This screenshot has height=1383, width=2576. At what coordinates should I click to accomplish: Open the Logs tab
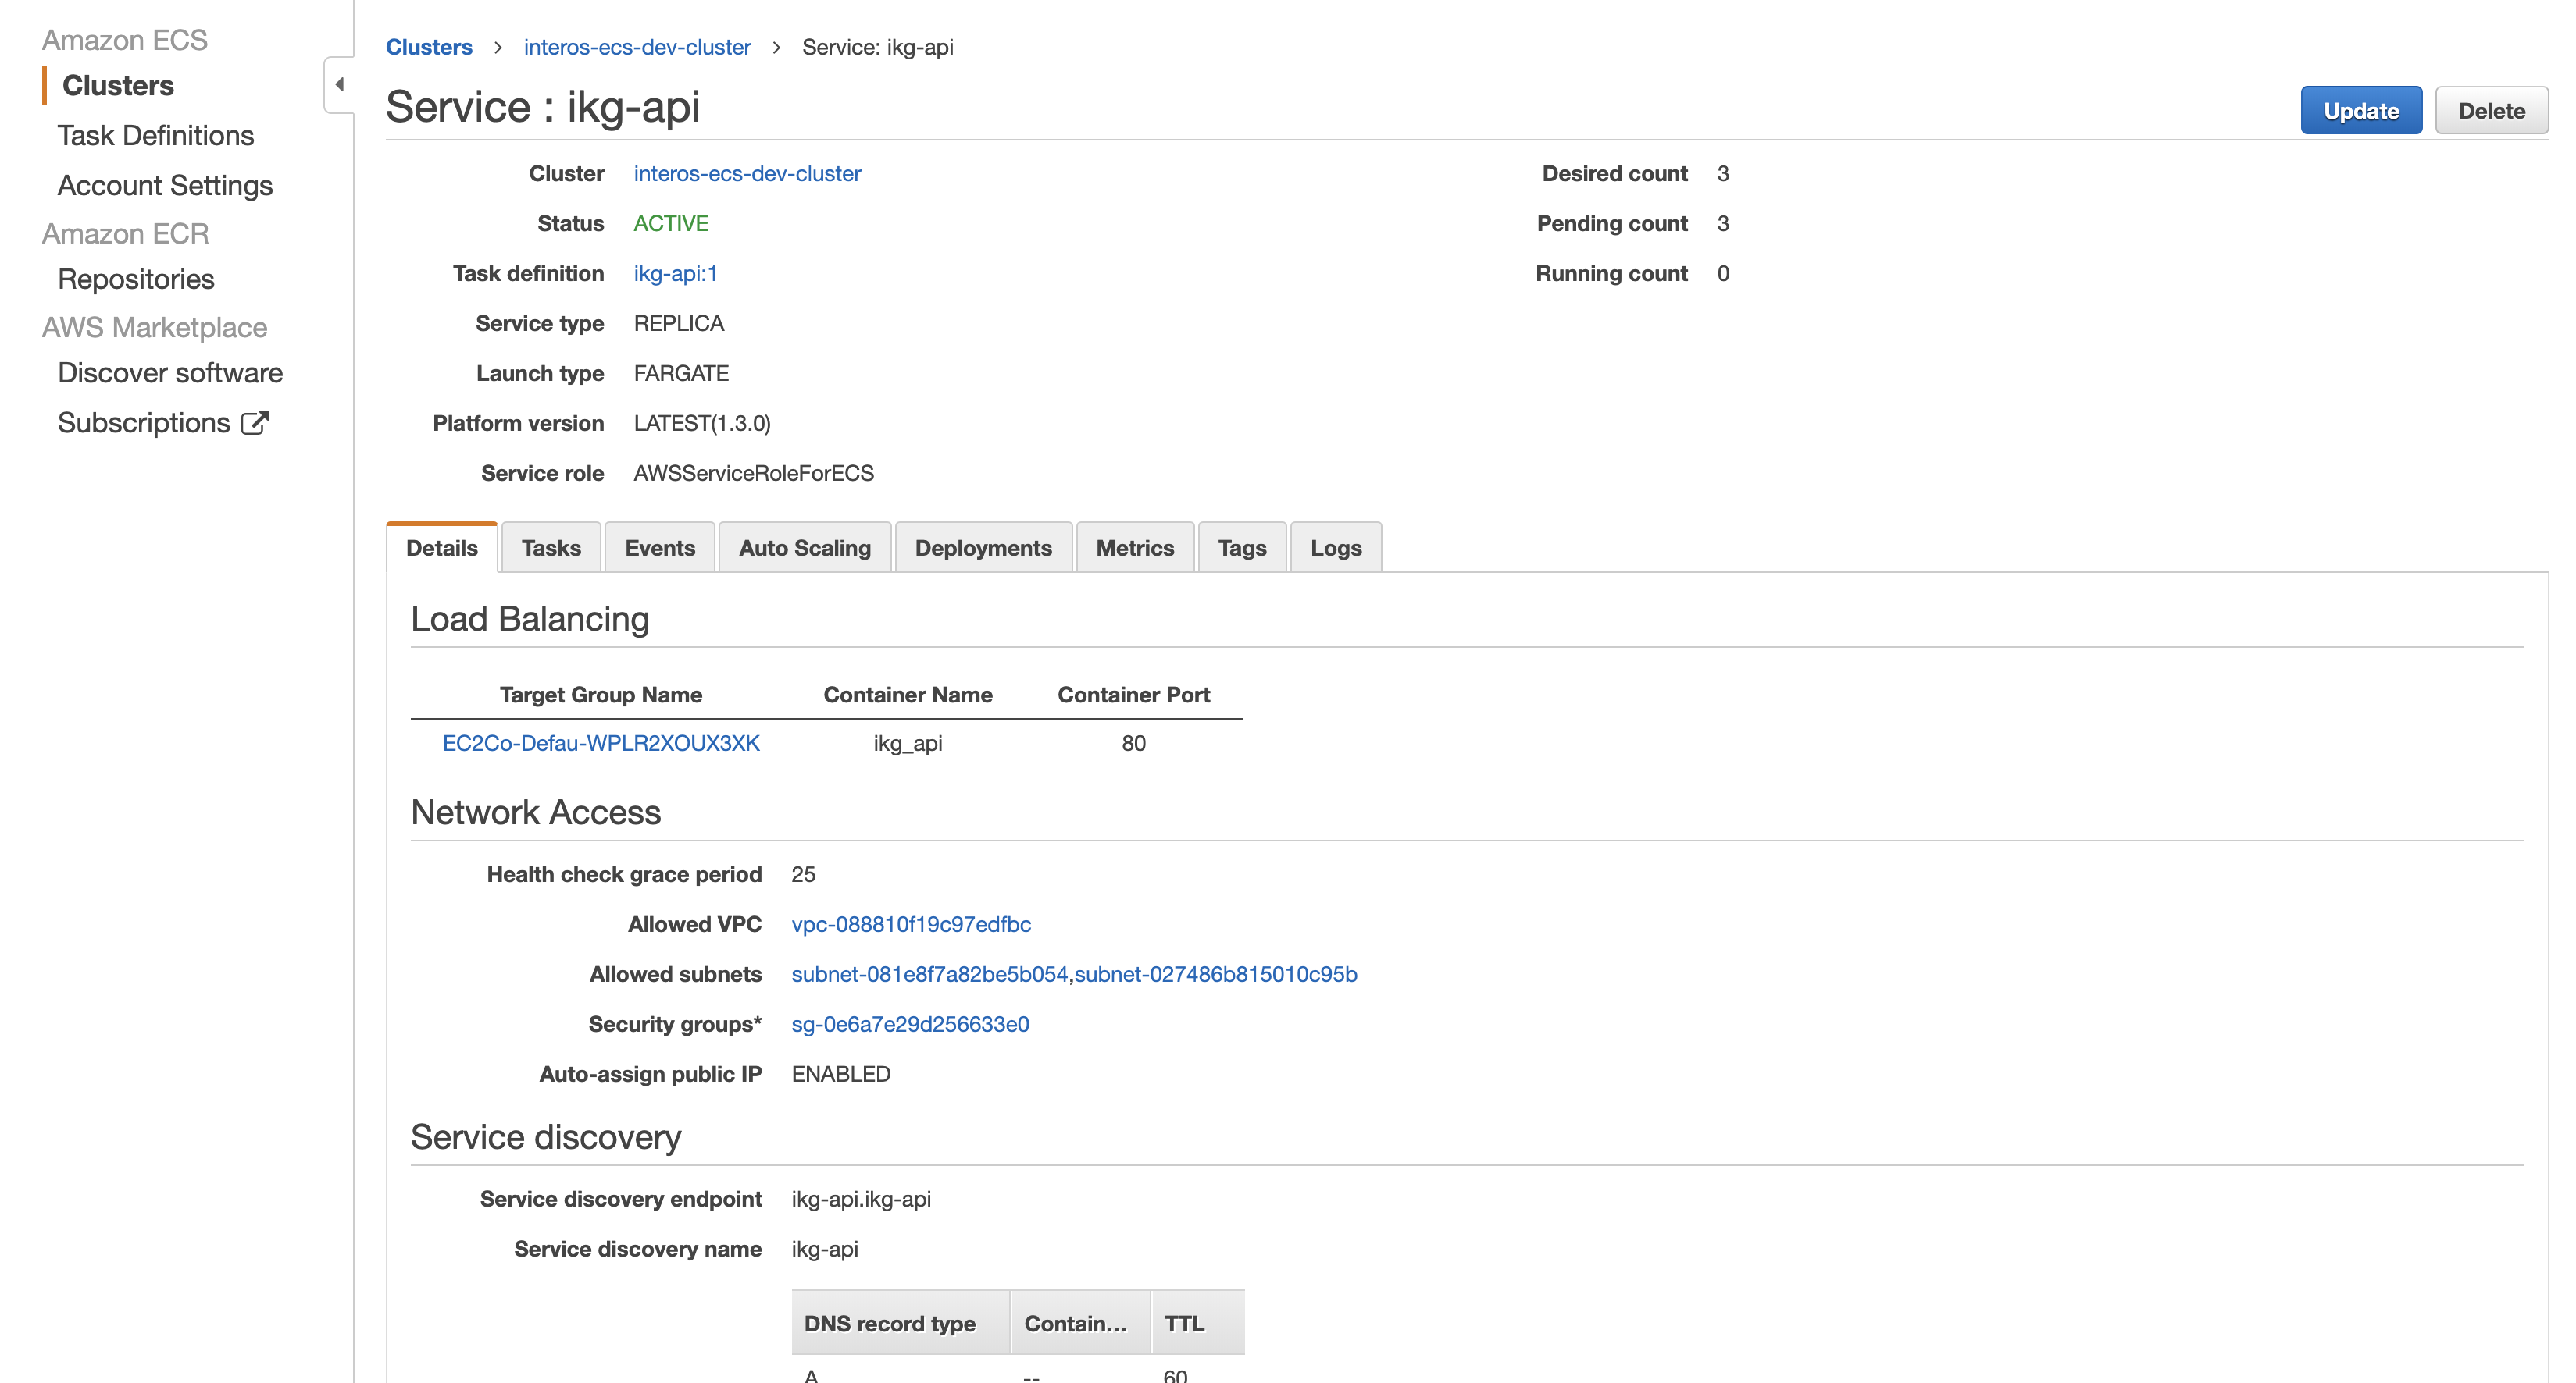click(1336, 548)
